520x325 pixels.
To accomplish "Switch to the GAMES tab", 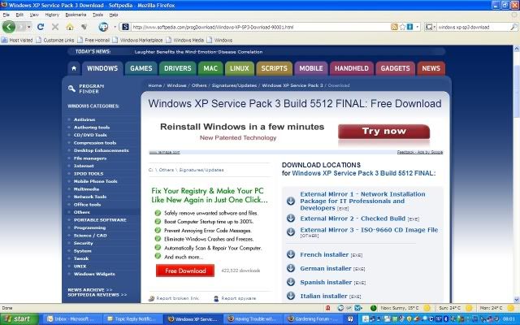I will 141,68.
